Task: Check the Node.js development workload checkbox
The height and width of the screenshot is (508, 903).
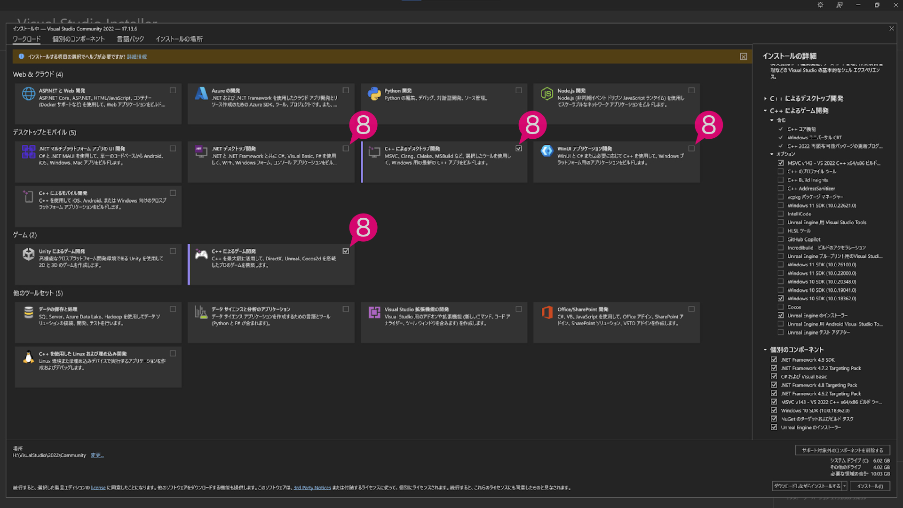Action: click(691, 90)
